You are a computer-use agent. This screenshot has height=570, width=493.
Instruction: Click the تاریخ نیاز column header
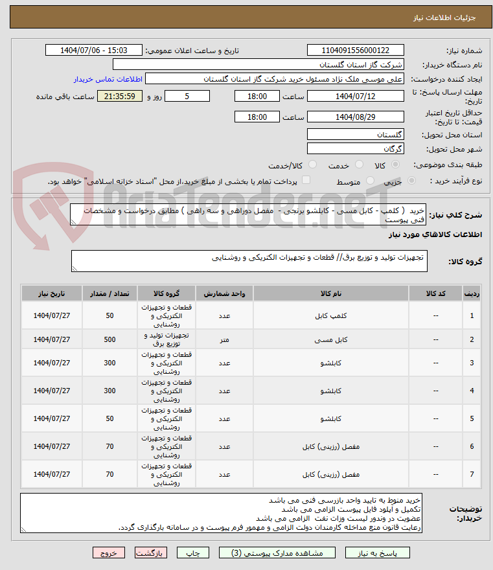point(52,293)
